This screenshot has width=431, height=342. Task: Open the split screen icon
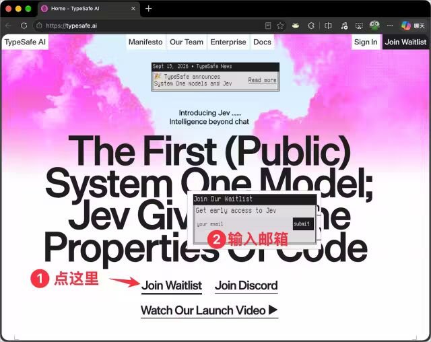click(x=328, y=26)
